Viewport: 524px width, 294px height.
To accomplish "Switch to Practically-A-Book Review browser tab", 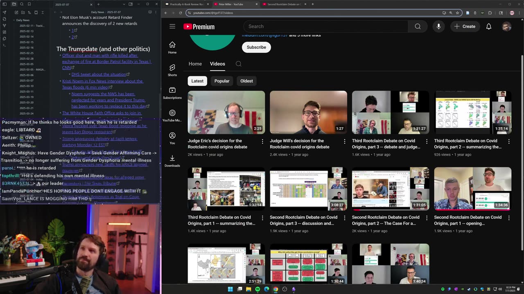I will tap(186, 4).
